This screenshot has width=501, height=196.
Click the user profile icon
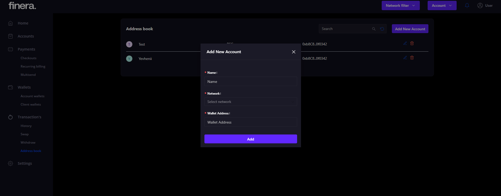[x=480, y=5]
